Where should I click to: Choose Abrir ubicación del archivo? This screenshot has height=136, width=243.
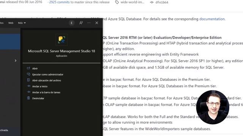(46, 80)
